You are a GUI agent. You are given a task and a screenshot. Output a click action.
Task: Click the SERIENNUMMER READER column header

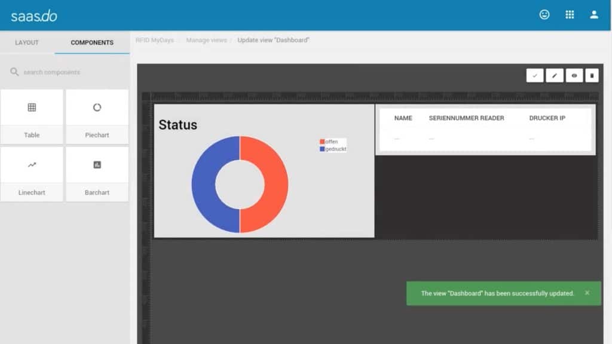[466, 118]
